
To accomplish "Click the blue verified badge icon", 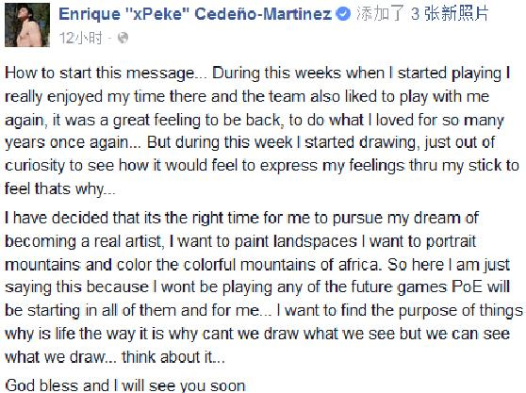I will 343,14.
